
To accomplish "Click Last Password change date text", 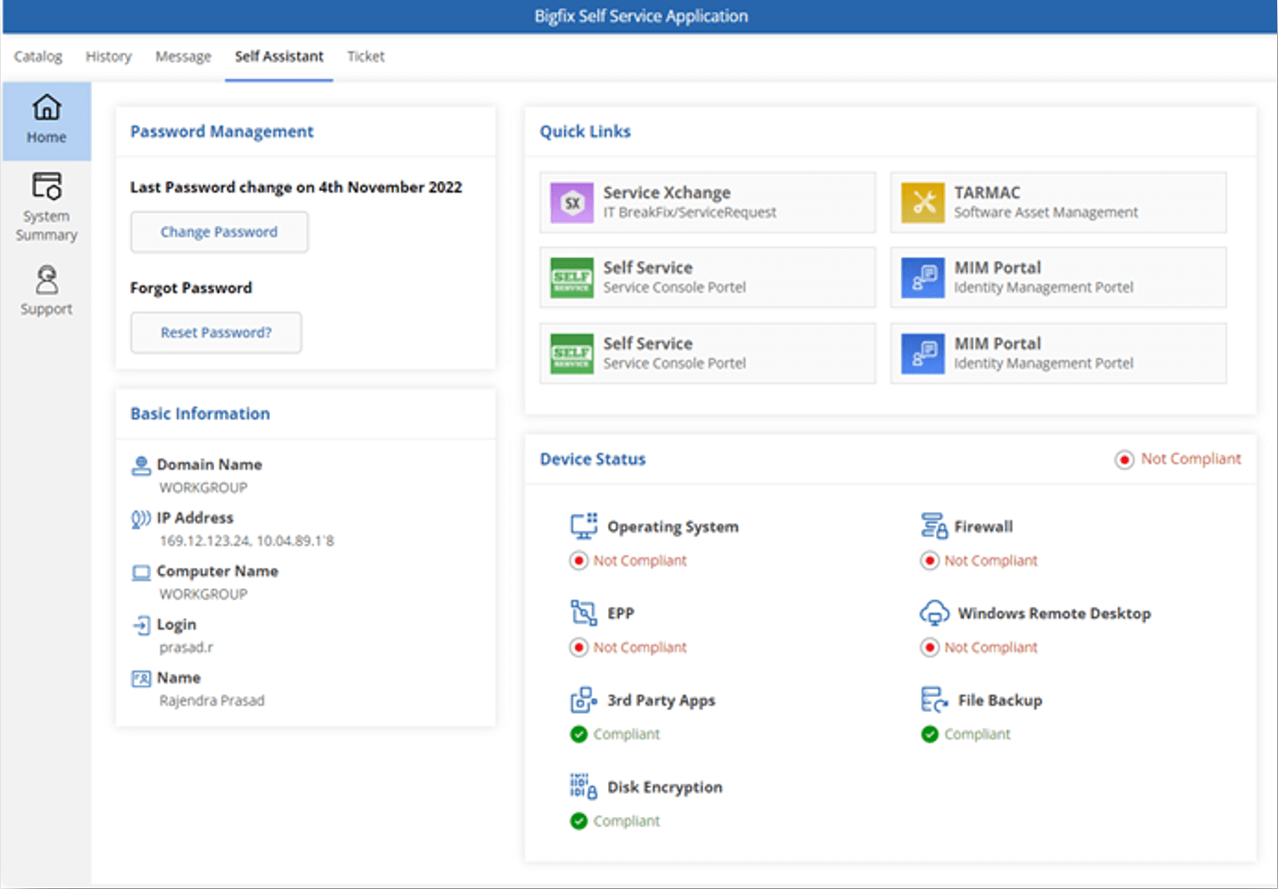I will [x=296, y=188].
